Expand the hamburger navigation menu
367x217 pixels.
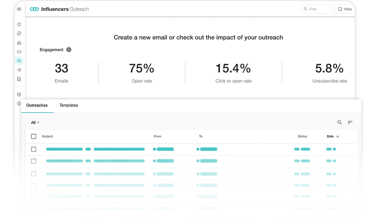pos(19,9)
